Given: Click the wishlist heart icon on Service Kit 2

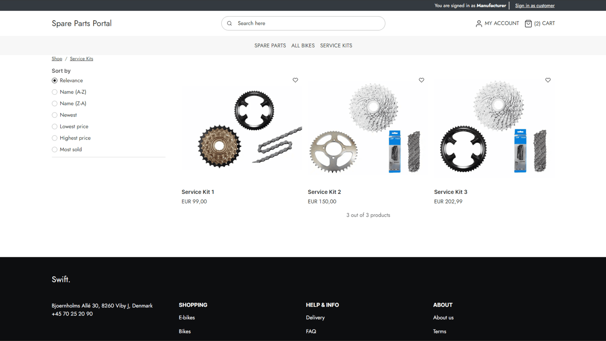Looking at the screenshot, I should click(421, 80).
